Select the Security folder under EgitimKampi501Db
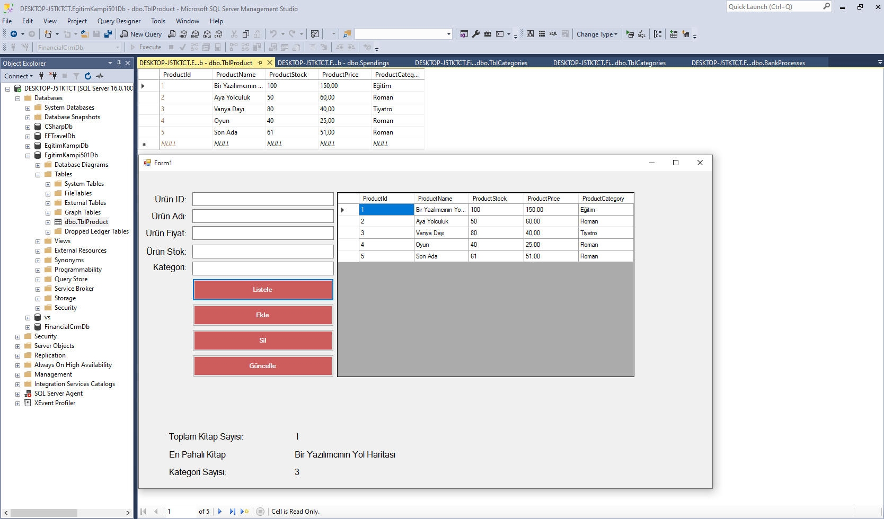The image size is (884, 519). click(x=65, y=308)
